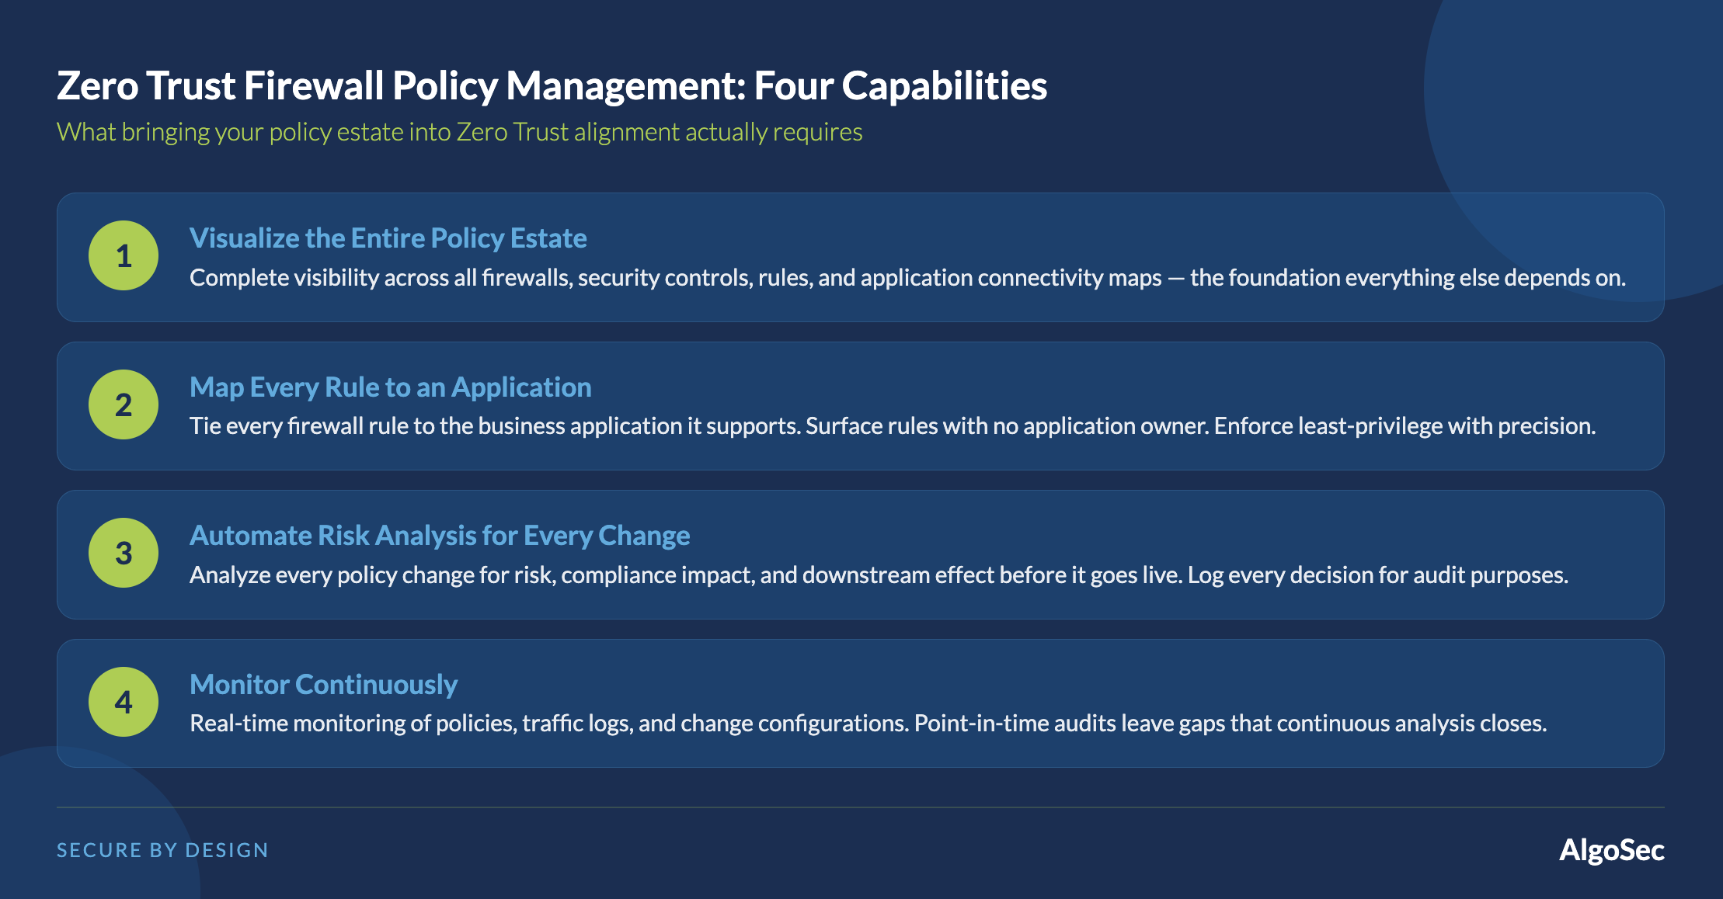Click the fourth capability card background
The width and height of the screenshot is (1723, 899).
pos(861,703)
